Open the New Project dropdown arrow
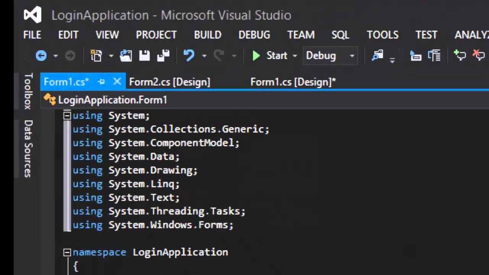The width and height of the screenshot is (489, 275). point(111,56)
